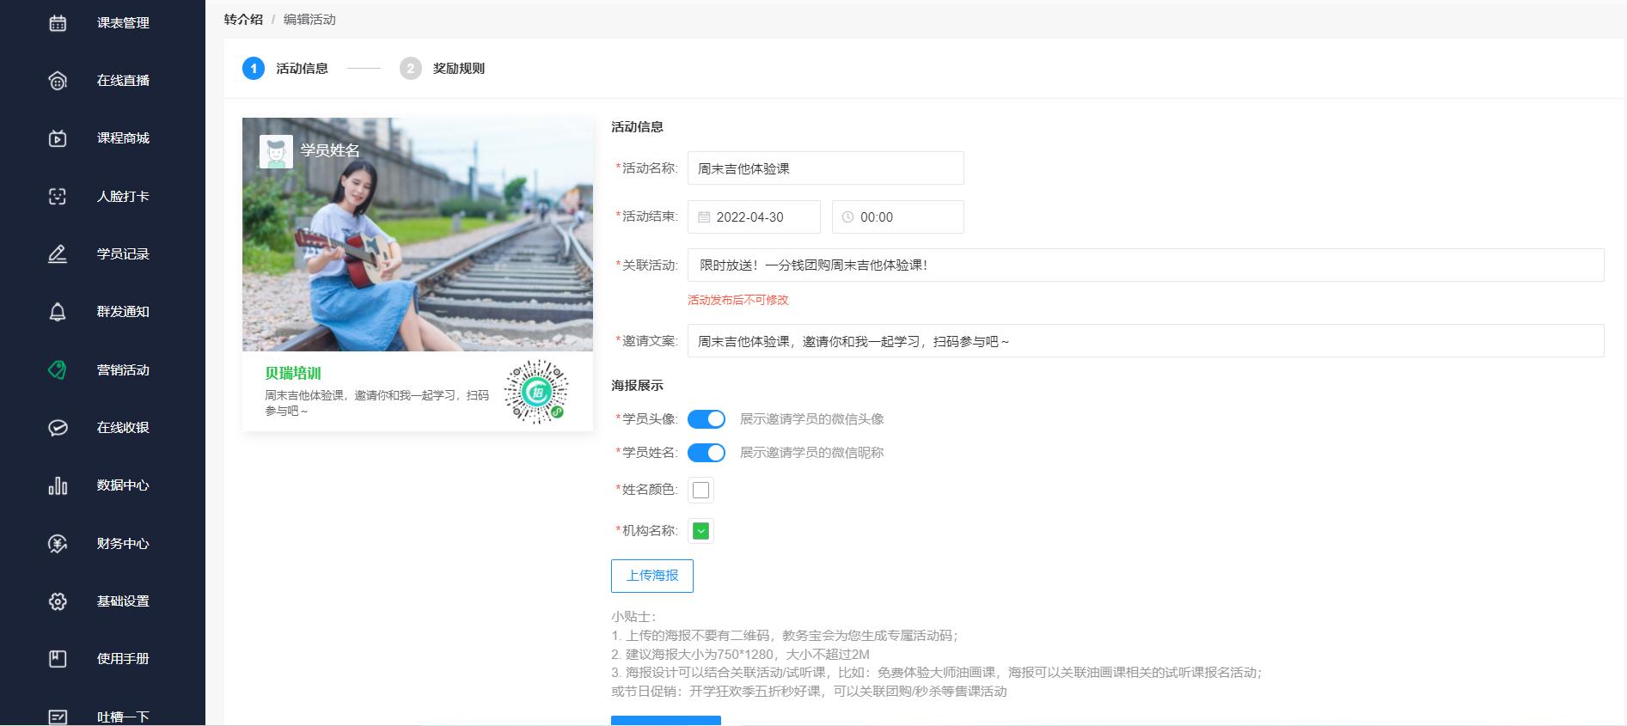This screenshot has height=726, width=1627.
Task: Click the student avatar on the poster preview
Action: (x=276, y=152)
